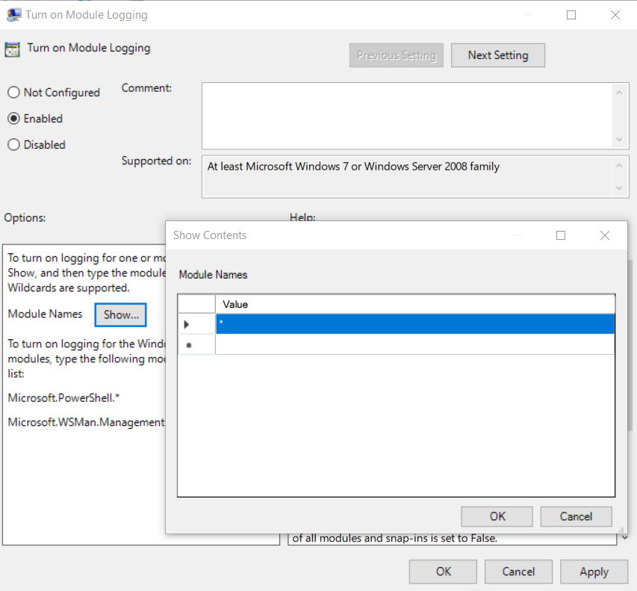Click the Group Policy icon in the title bar
637x591 pixels.
(13, 14)
